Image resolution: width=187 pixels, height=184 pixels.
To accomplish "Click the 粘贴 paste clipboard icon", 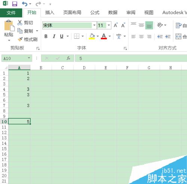I will pos(9,25).
